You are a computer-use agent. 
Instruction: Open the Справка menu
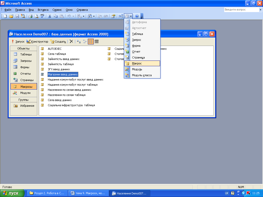(82, 10)
